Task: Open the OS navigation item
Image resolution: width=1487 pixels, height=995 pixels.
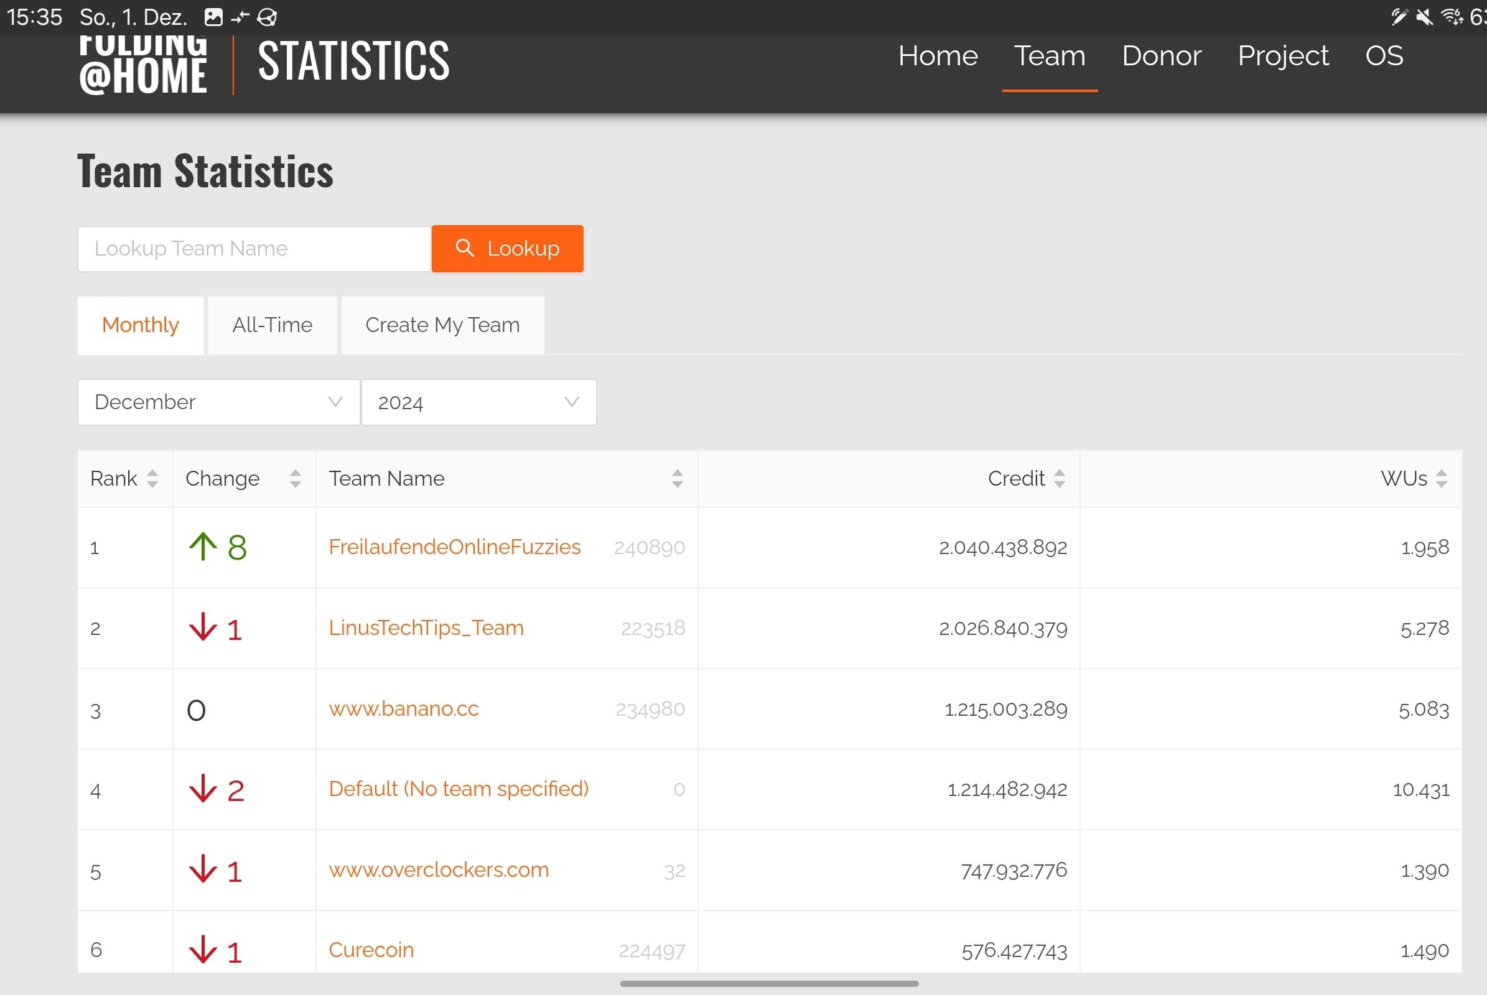Action: (x=1384, y=56)
